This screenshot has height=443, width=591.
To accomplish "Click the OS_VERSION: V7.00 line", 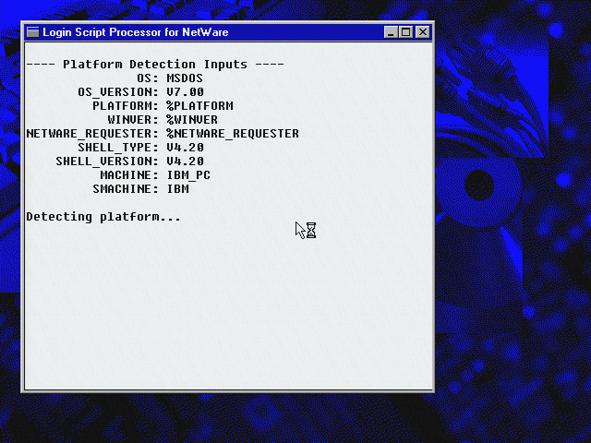I will 141,92.
